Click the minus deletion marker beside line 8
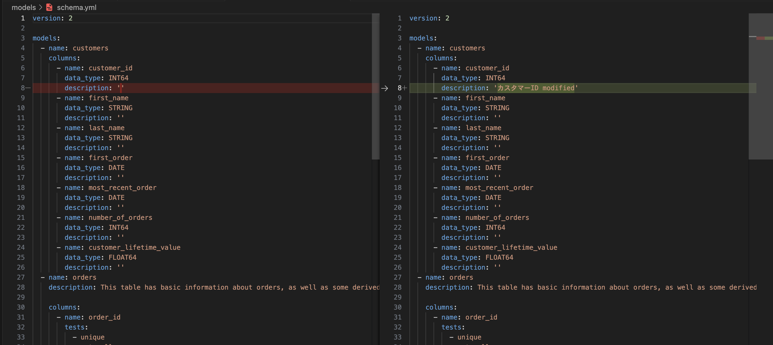Viewport: 773px width, 345px height. pyautogui.click(x=28, y=88)
